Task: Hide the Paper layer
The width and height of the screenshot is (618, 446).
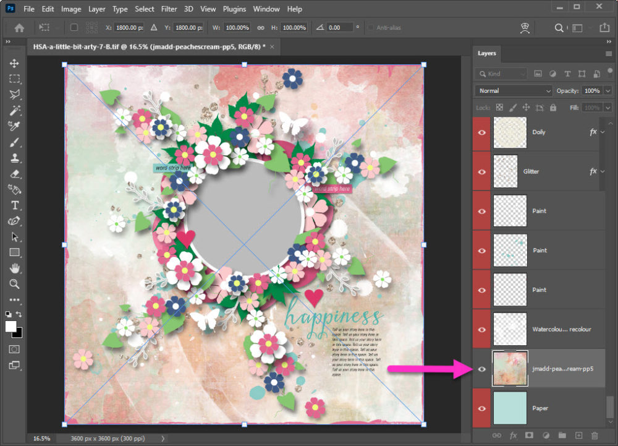Action: (481, 408)
